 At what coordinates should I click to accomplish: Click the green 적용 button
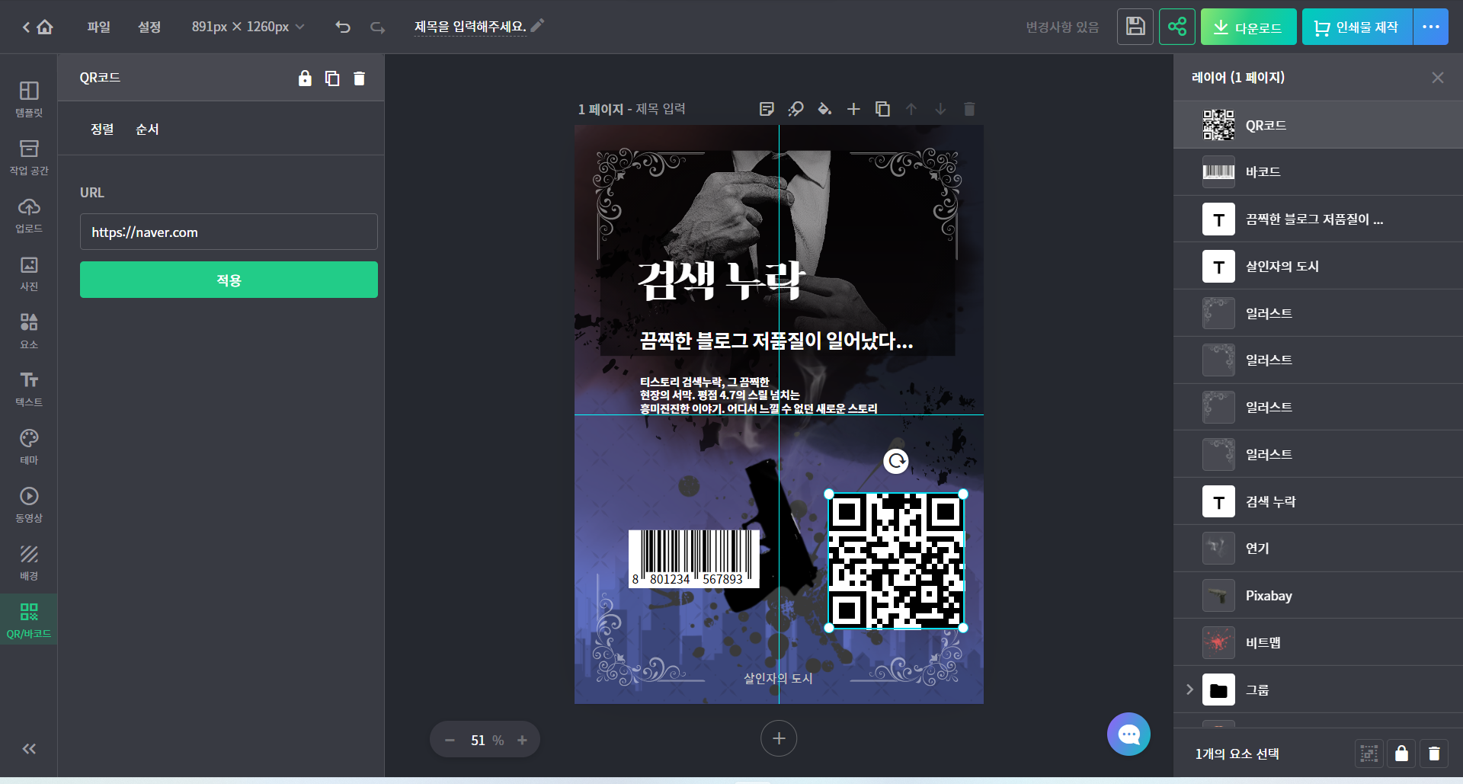coord(229,280)
